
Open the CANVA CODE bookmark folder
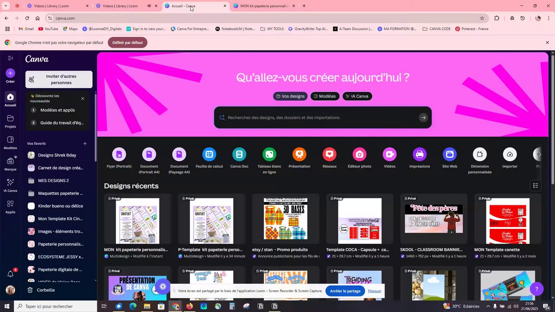click(436, 29)
